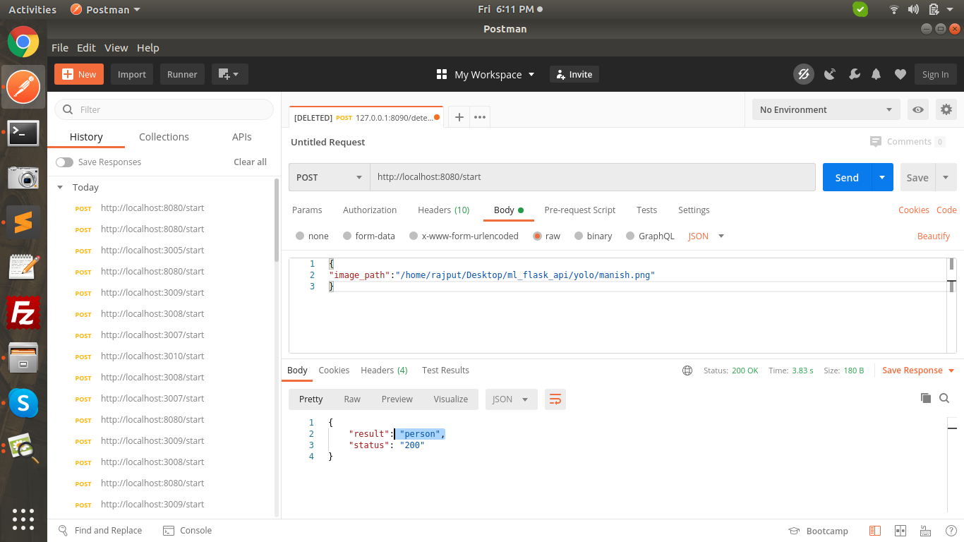Toggle the Save Responses switch
Image resolution: width=964 pixels, height=542 pixels.
pyautogui.click(x=64, y=162)
